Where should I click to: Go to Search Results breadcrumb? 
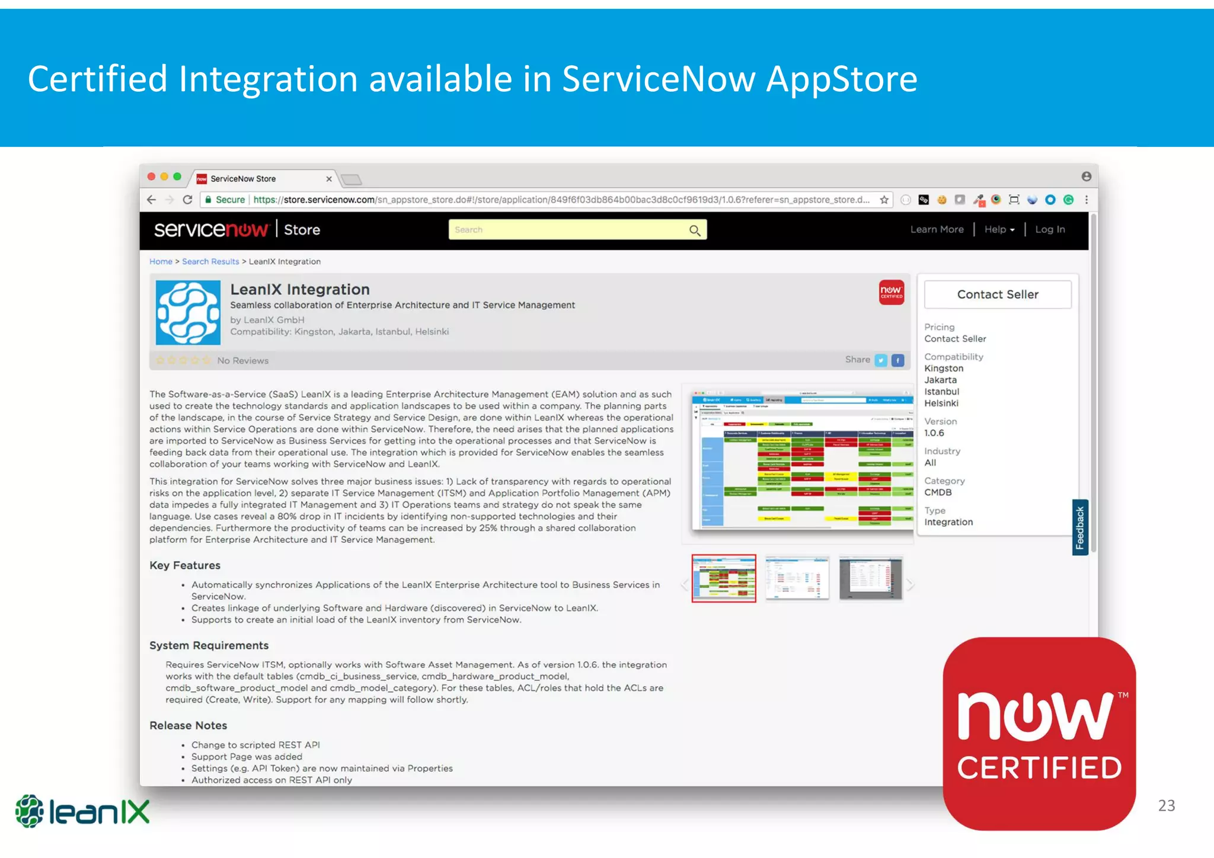[x=210, y=261]
